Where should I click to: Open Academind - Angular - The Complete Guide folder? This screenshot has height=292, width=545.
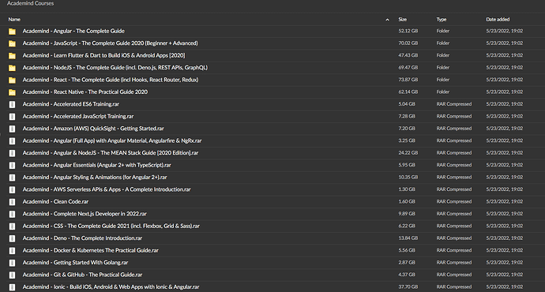[x=73, y=31]
